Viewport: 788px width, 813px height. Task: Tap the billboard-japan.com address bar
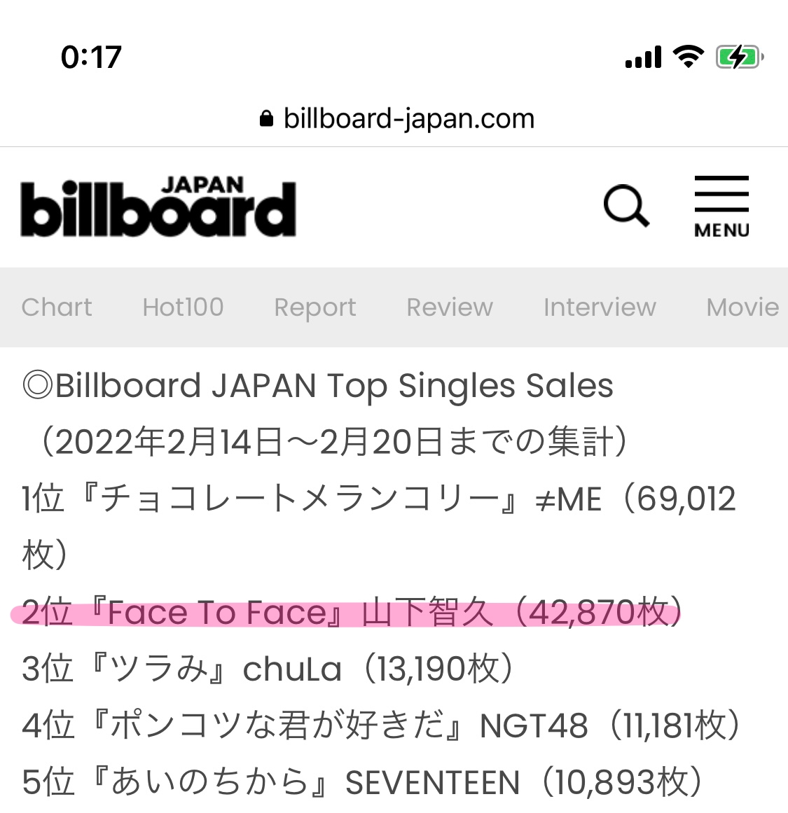[x=408, y=119]
